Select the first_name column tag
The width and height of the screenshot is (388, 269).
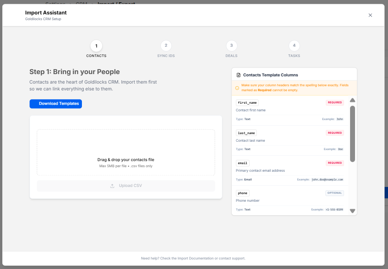[x=247, y=103]
